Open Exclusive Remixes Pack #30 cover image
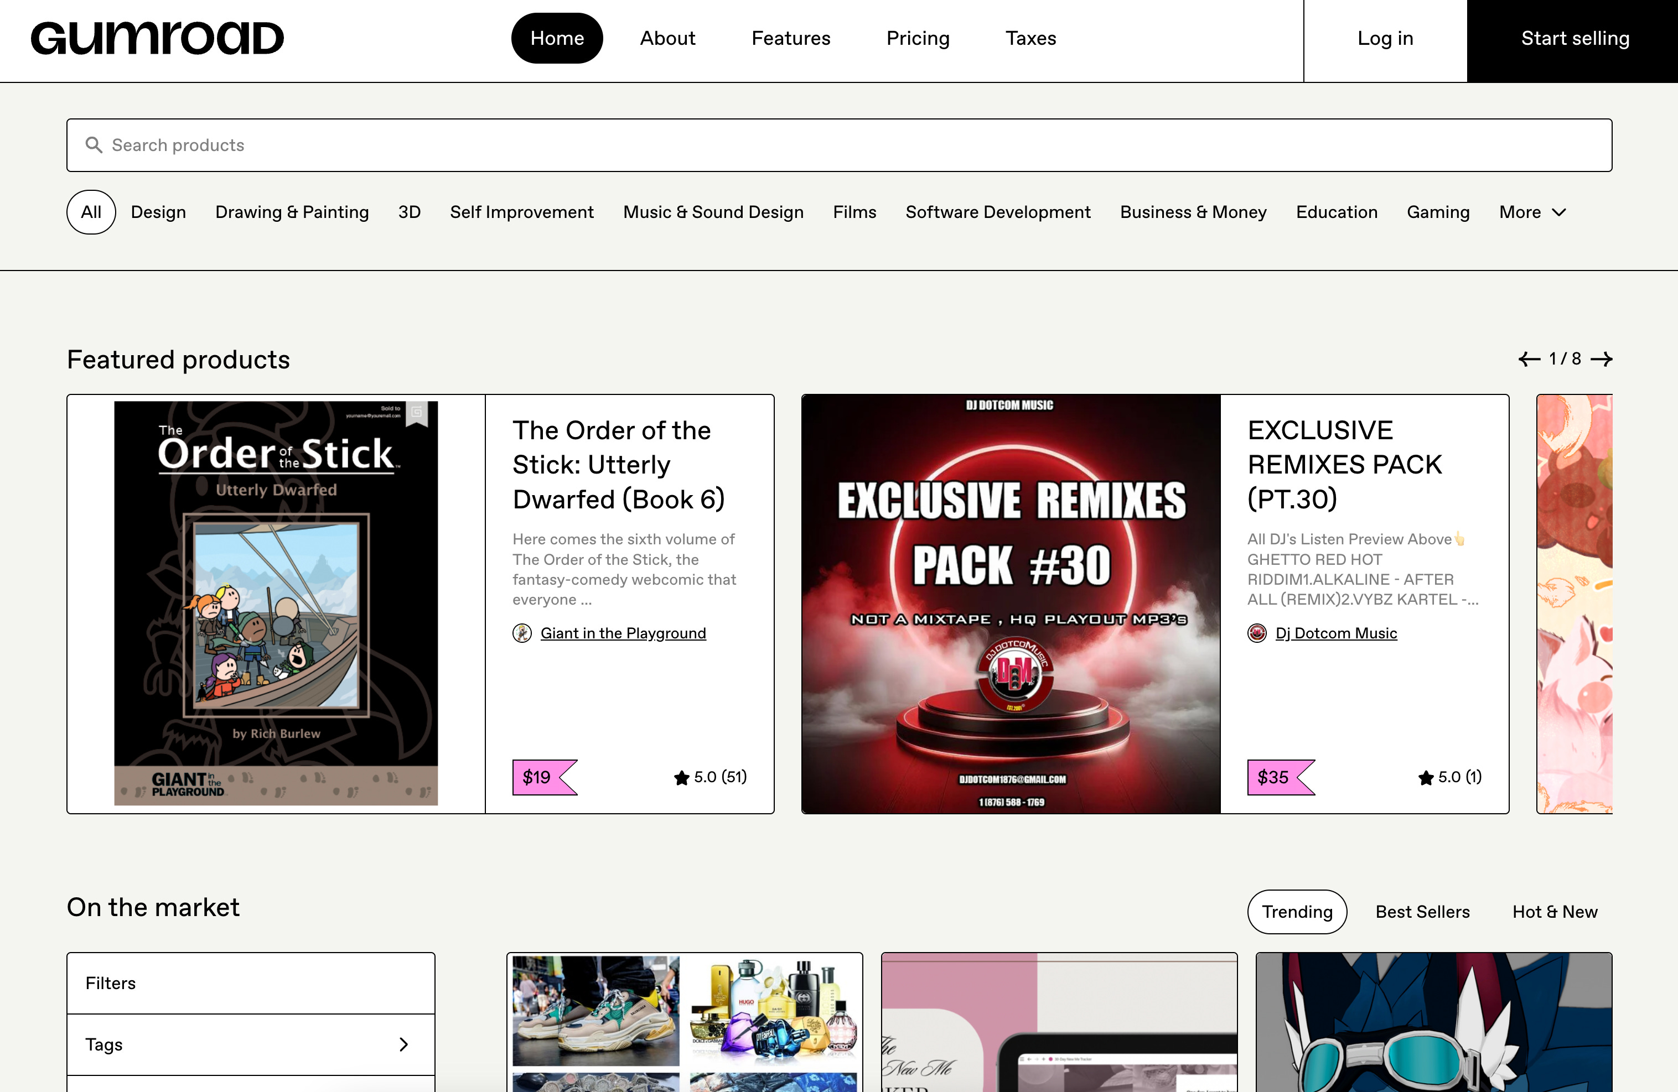This screenshot has width=1678, height=1092. [x=1011, y=604]
